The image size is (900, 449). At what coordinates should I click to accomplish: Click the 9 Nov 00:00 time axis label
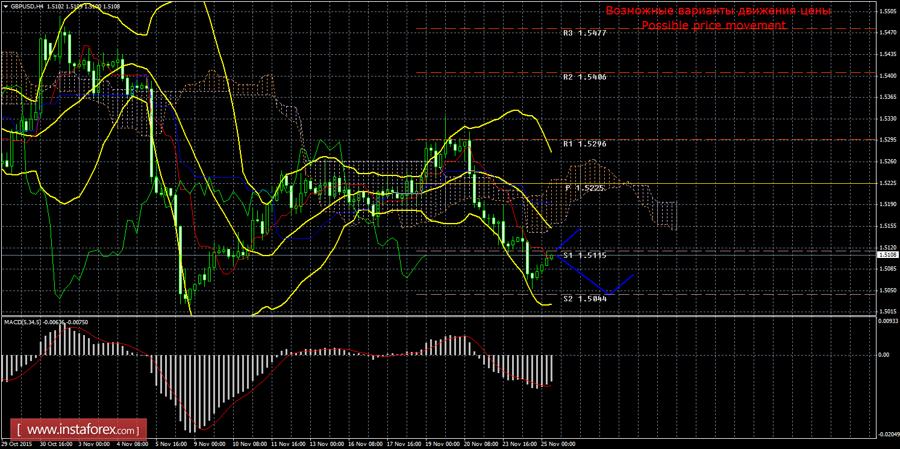coord(208,444)
